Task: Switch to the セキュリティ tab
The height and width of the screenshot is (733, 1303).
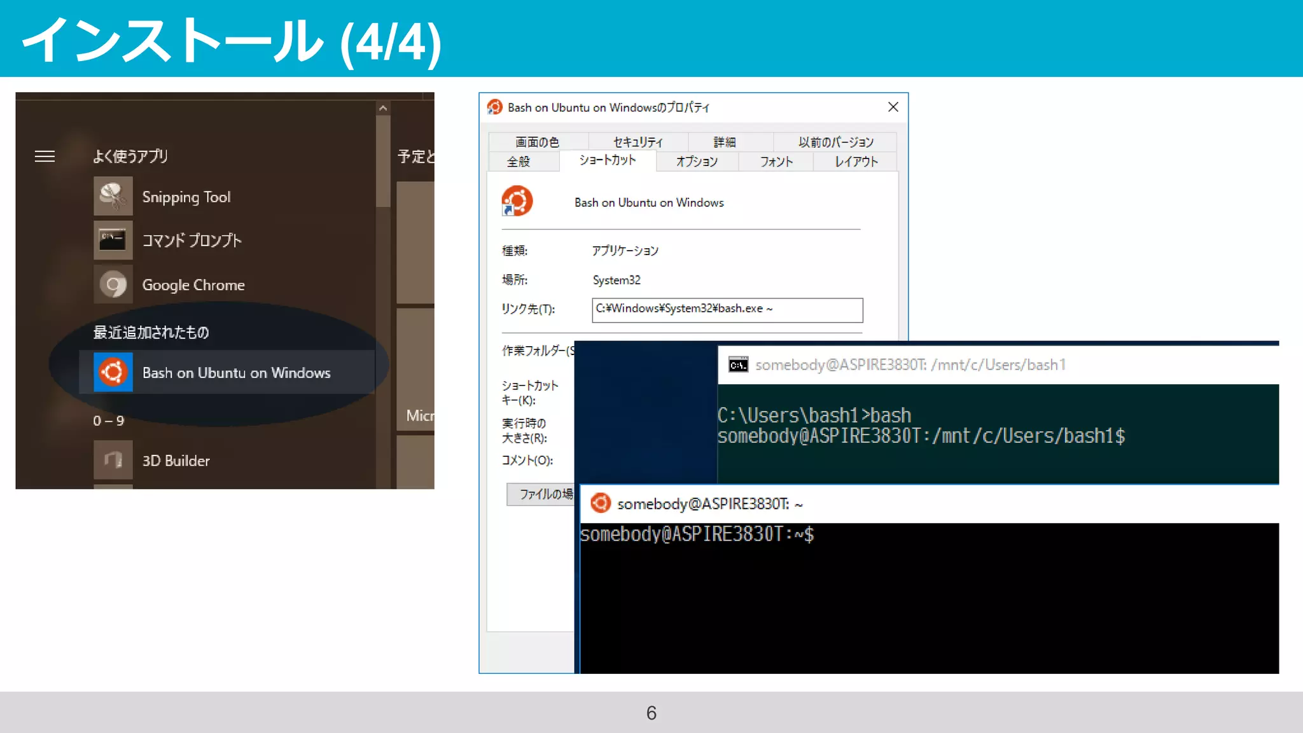Action: (x=638, y=142)
